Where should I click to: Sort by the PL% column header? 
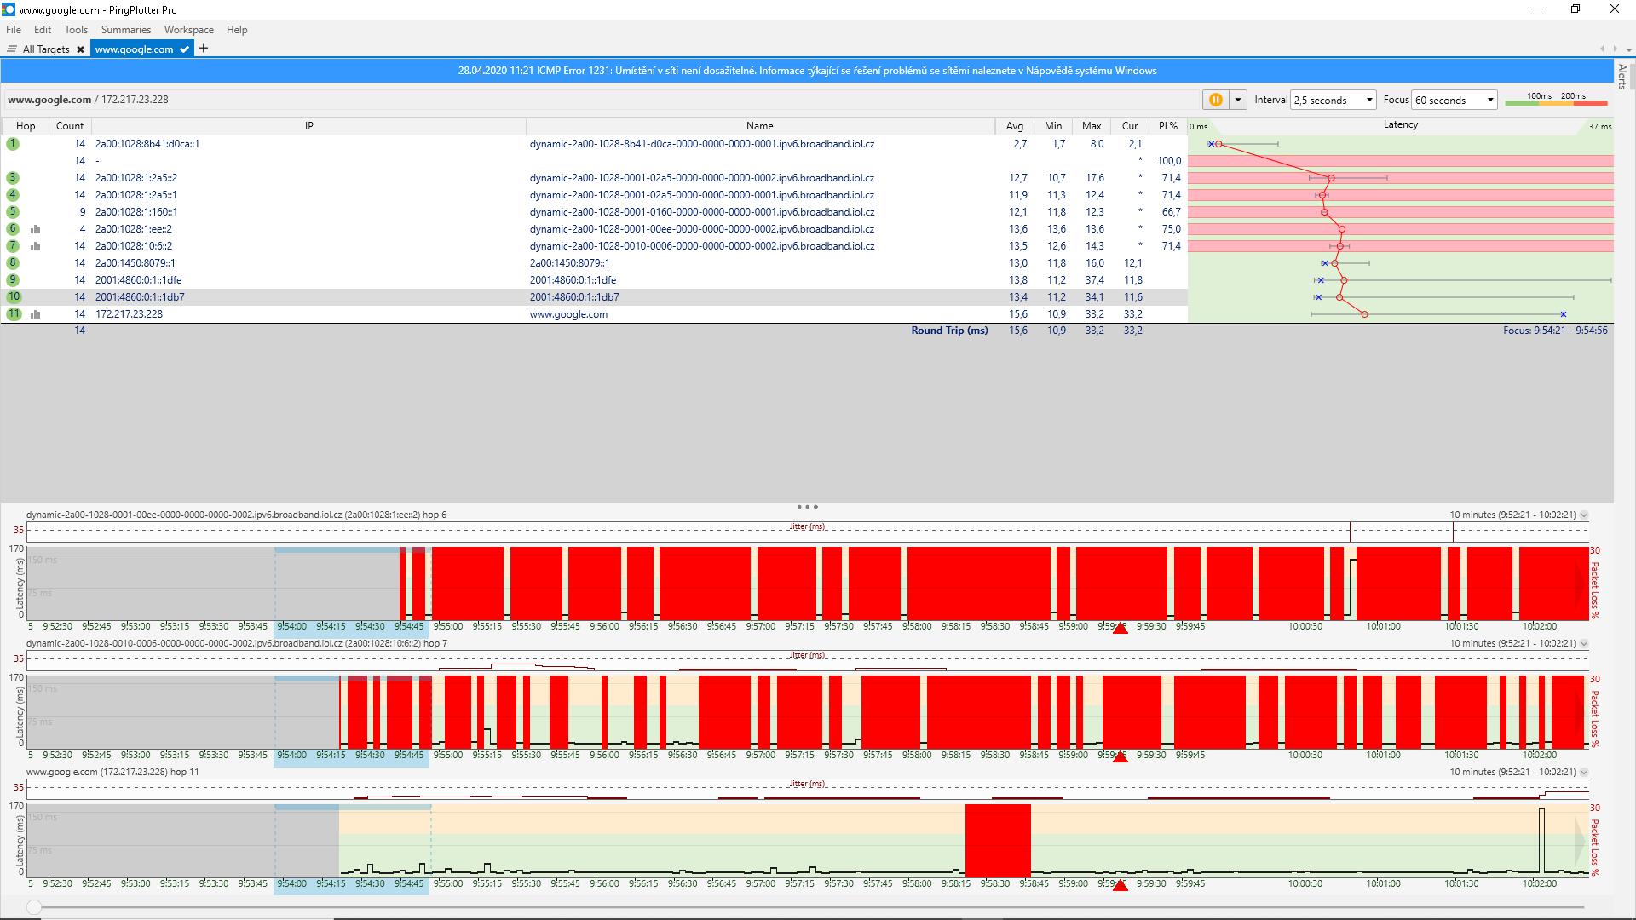click(1167, 126)
